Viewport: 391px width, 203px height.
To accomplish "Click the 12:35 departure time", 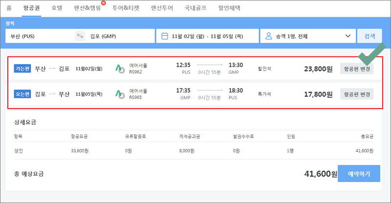I will coord(183,65).
